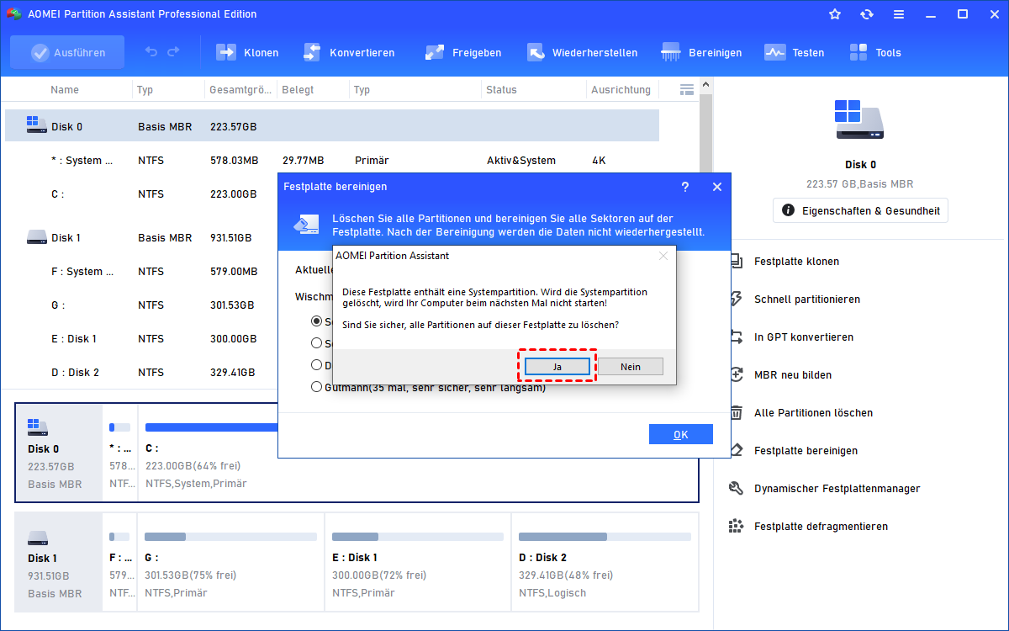Image resolution: width=1009 pixels, height=631 pixels.
Task: Select G : partition block in disk map
Action: coord(230,562)
